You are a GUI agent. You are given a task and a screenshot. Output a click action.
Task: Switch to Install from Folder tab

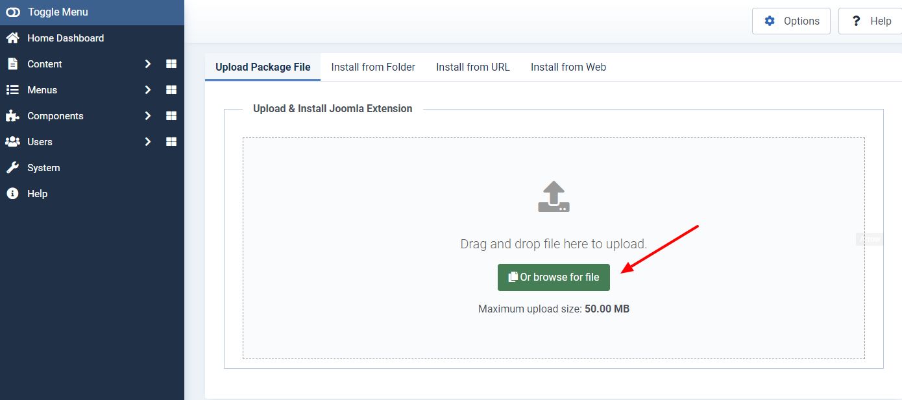373,67
